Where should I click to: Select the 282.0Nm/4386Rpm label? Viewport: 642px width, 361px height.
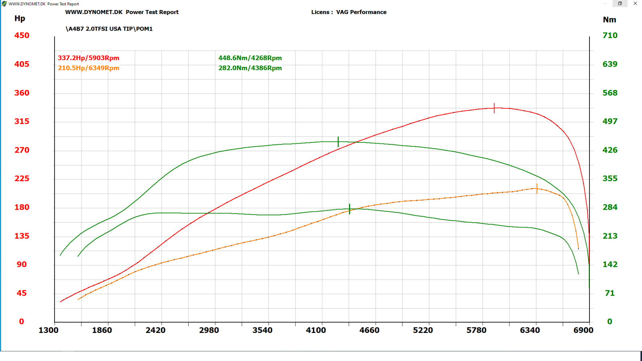pos(250,68)
